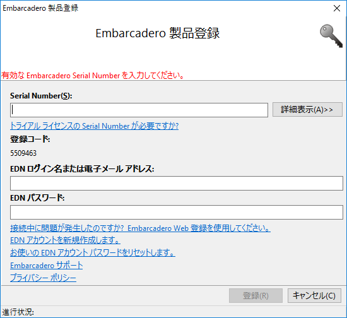Viewport: 347px width, 318px height.
Task: Focus the EDN login name or email field
Action: point(177,183)
